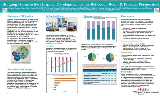Click the paragraph starting 'Despite some logistical barriers'
Viewport: 160px width, 96px height.
138,81
